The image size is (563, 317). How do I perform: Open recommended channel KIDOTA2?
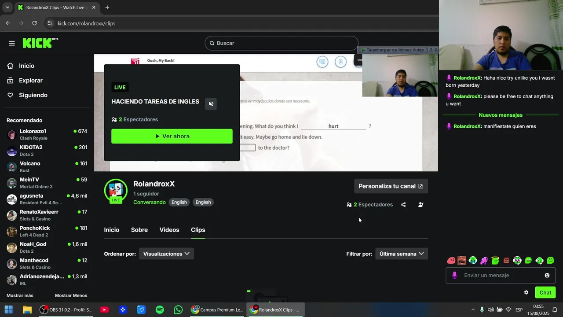[47, 151]
